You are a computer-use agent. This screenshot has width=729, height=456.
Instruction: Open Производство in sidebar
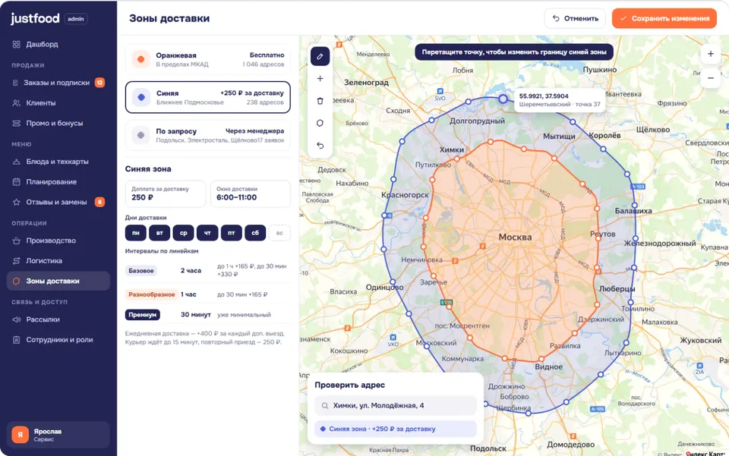pyautogui.click(x=58, y=241)
